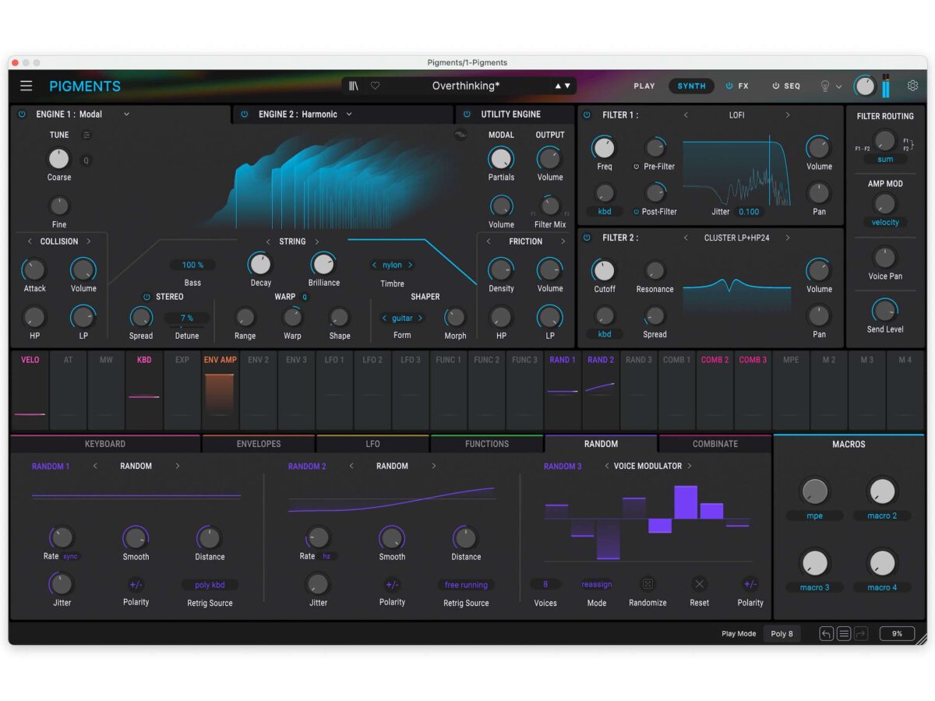Open the Poly 8 play mode dropdown
The image size is (935, 701).
tap(782, 634)
